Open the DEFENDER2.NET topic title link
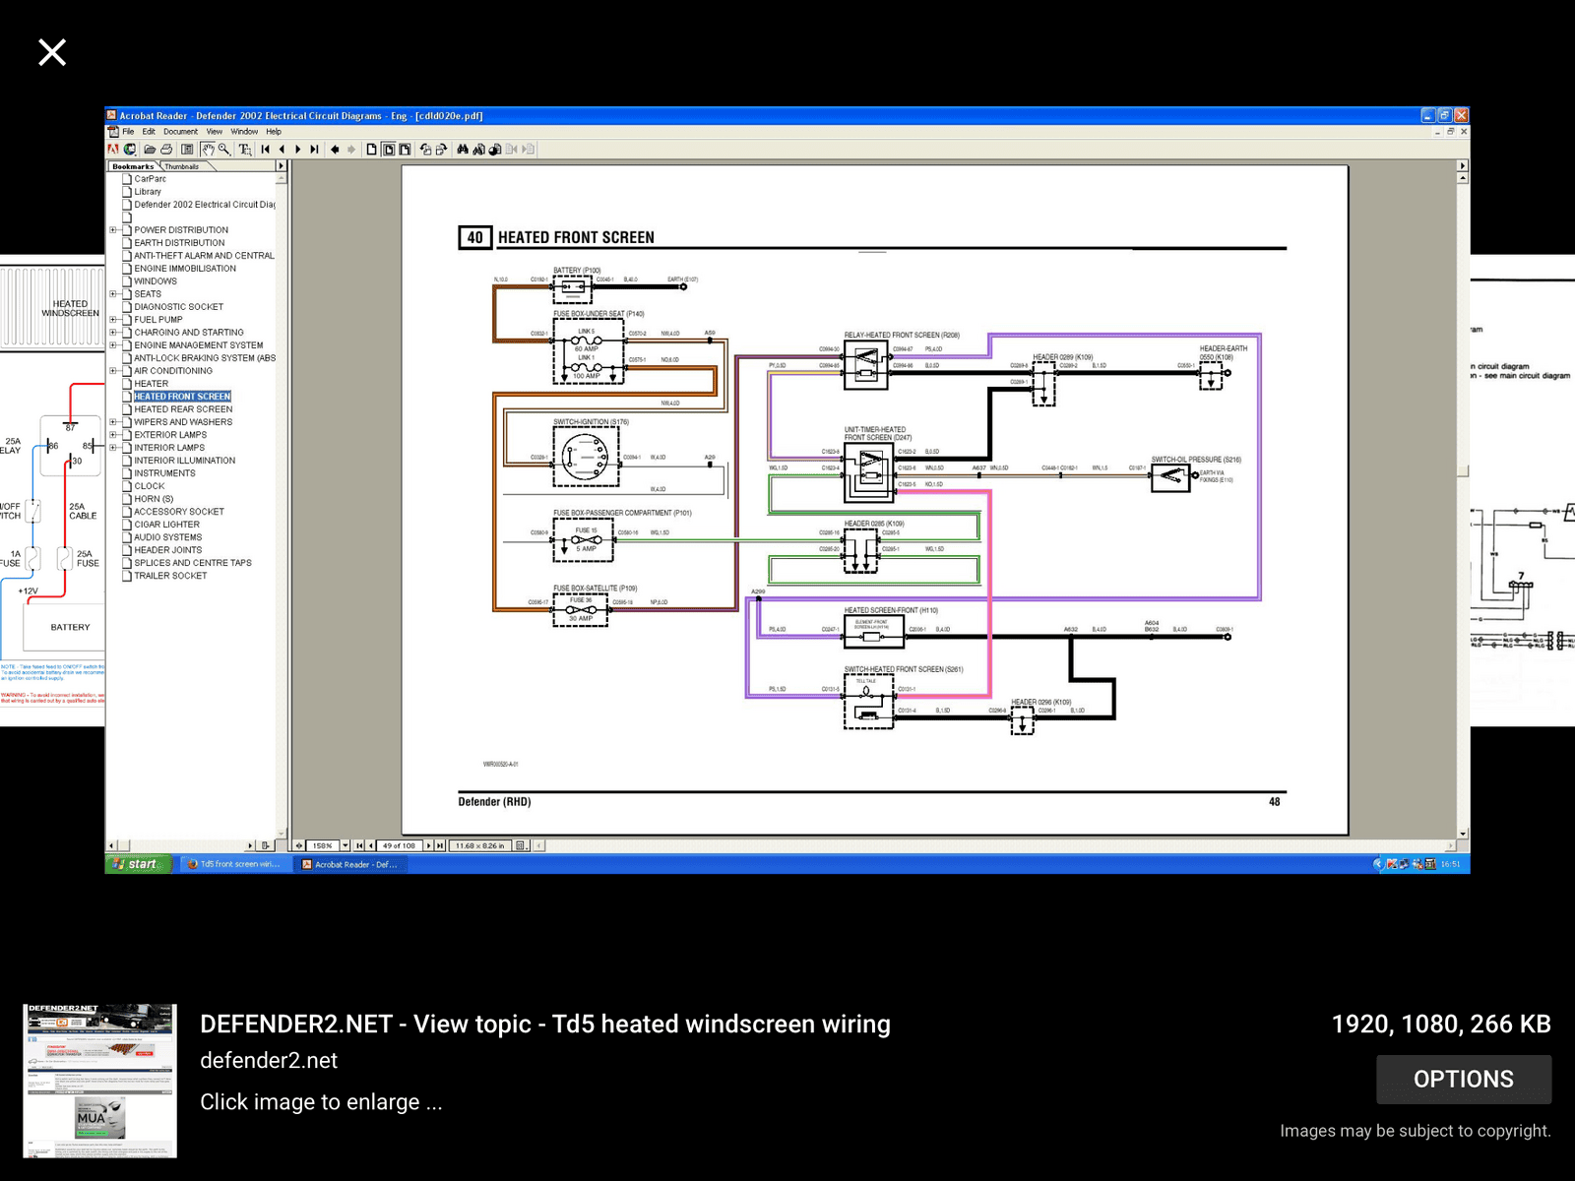 coord(545,1025)
